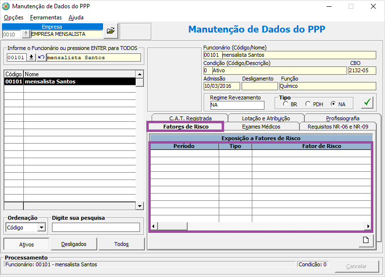385x277 pixels.
Task: Switch to the Exames Médicos tab
Action: [x=261, y=127]
